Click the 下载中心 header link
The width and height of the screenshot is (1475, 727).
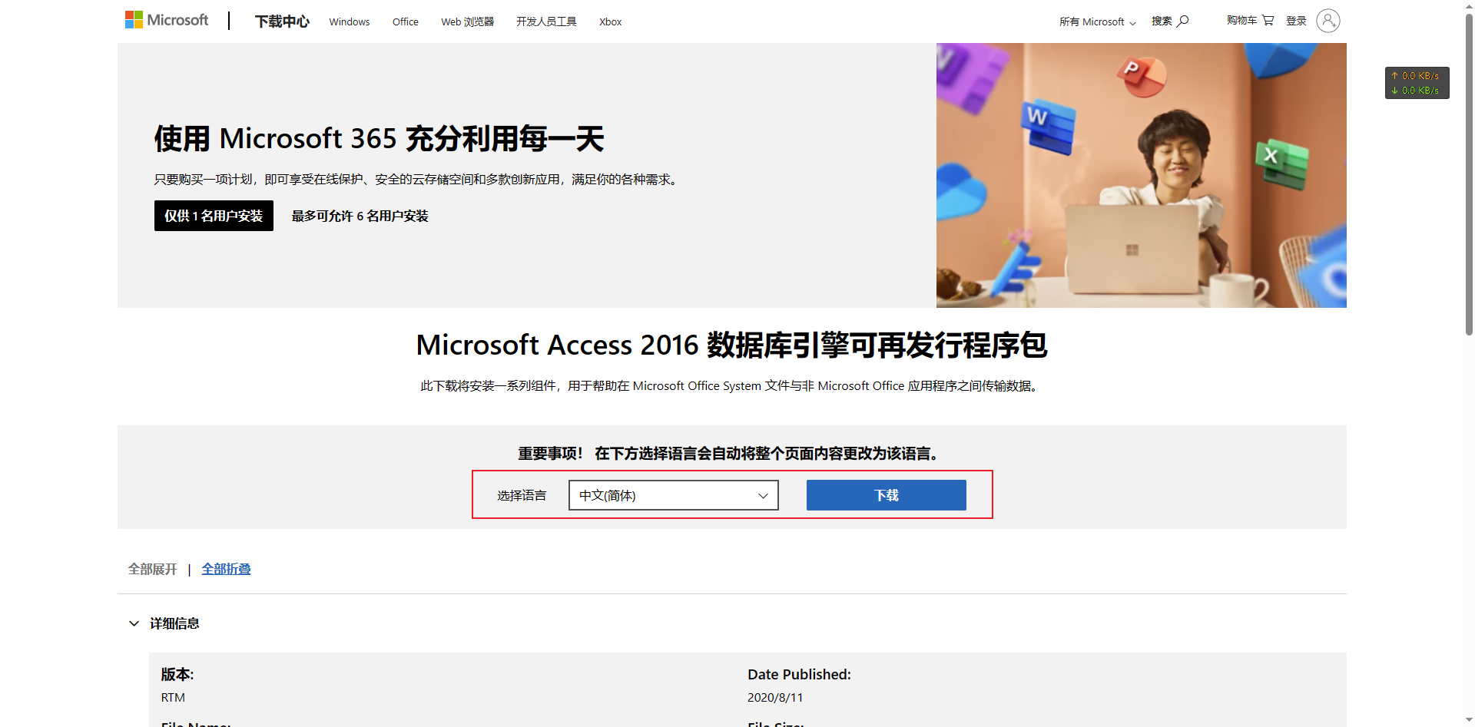click(x=282, y=21)
